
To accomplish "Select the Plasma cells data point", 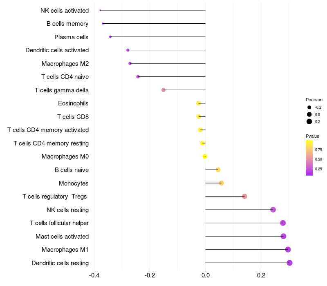I will [110, 37].
